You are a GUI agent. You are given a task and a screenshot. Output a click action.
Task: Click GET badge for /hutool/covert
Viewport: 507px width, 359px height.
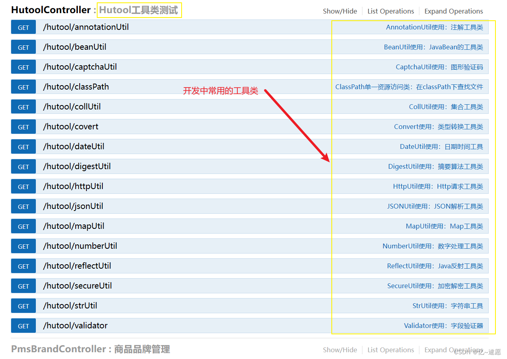pyautogui.click(x=23, y=127)
